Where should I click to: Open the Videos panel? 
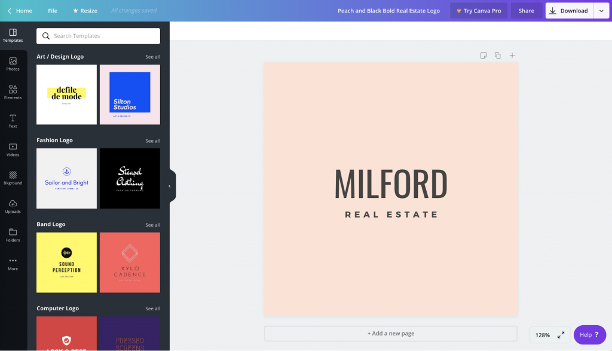13,149
